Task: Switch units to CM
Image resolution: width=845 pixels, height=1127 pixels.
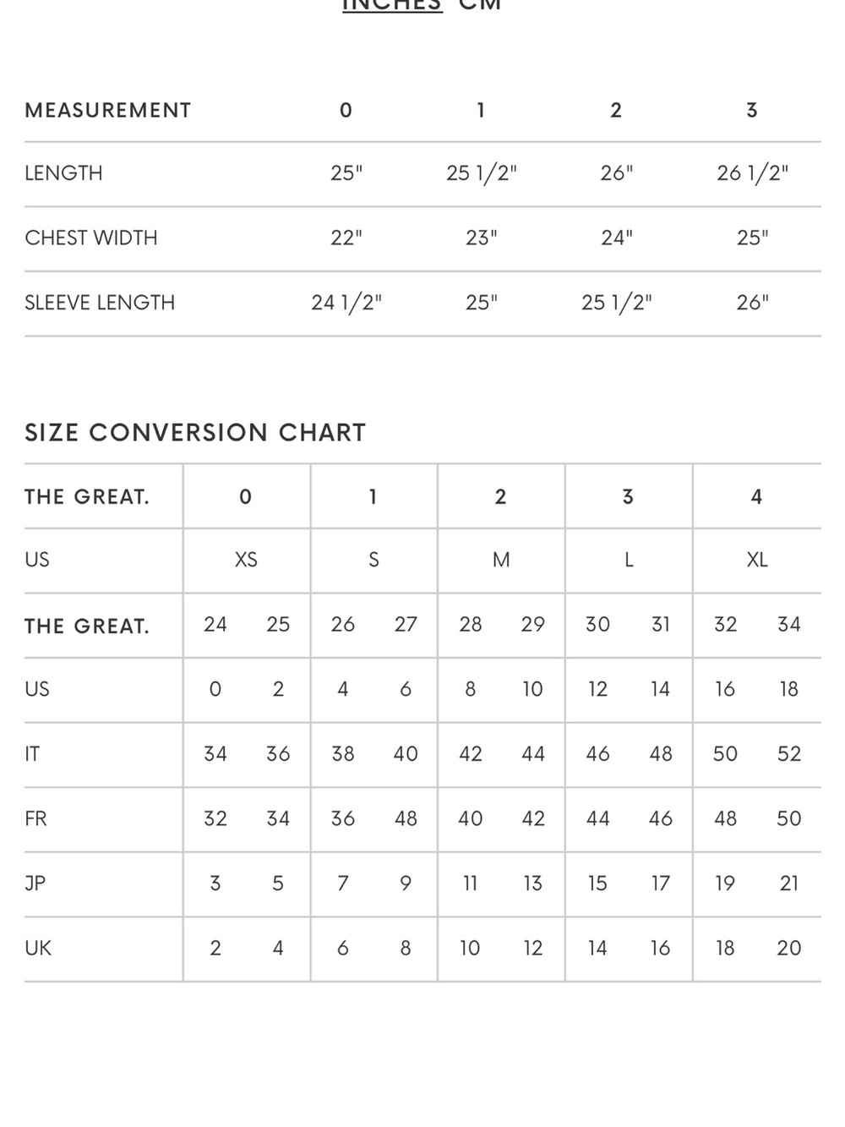Action: coord(480,4)
